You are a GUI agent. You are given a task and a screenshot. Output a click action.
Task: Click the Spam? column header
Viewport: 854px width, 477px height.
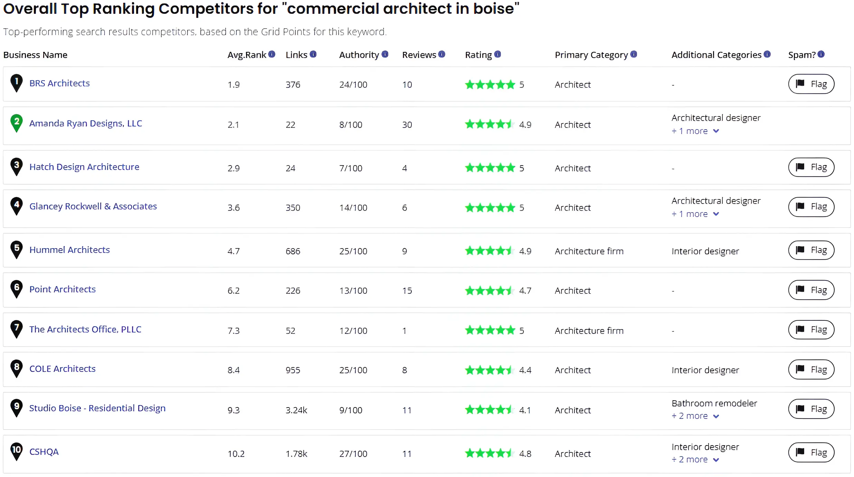tap(802, 55)
